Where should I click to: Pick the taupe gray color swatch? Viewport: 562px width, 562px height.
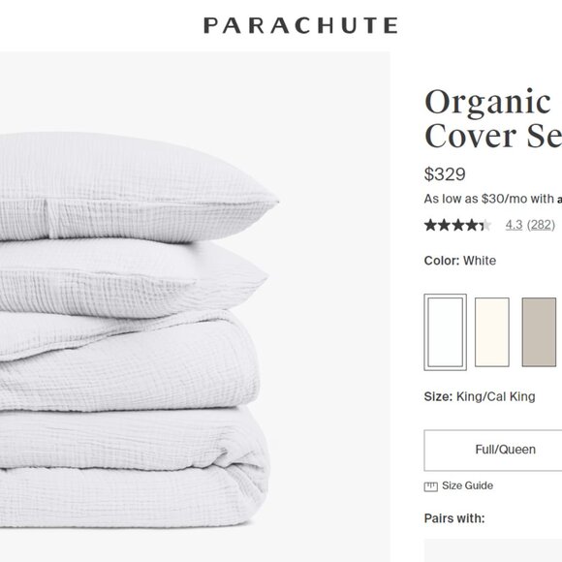coord(539,332)
